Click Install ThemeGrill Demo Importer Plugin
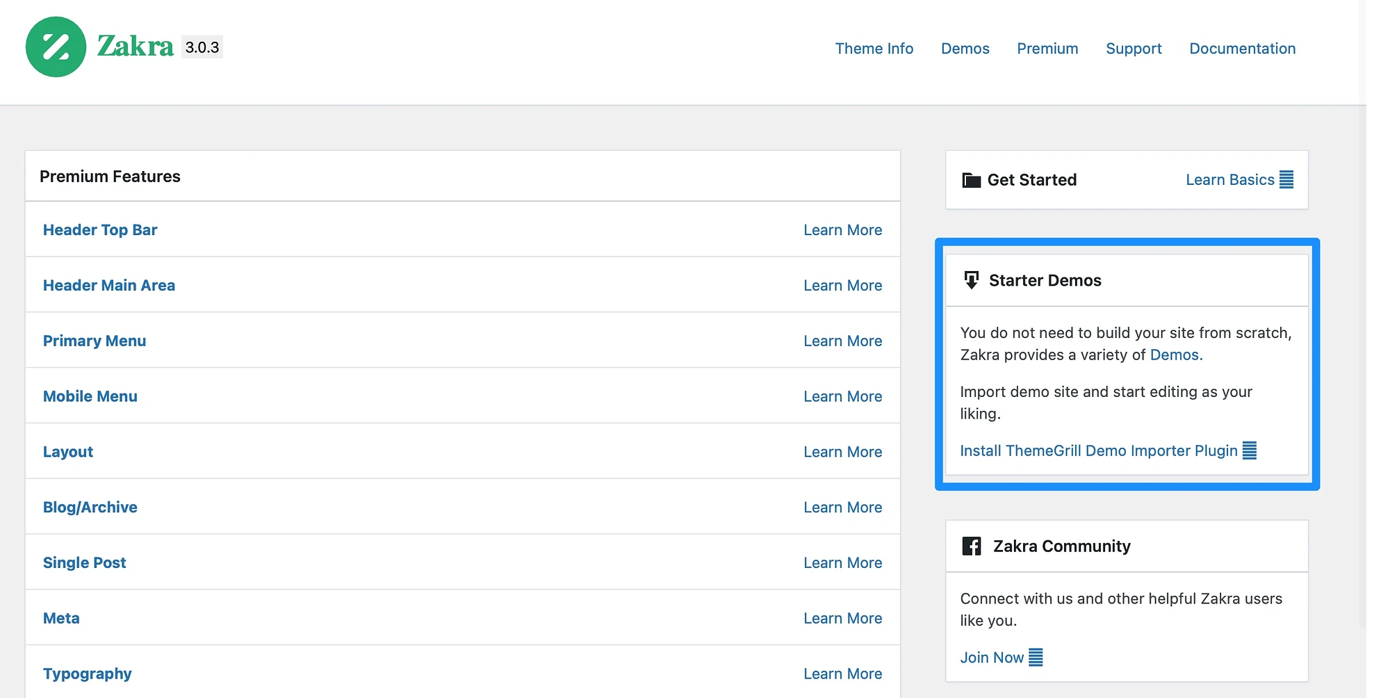The height and width of the screenshot is (698, 1390). point(1099,451)
